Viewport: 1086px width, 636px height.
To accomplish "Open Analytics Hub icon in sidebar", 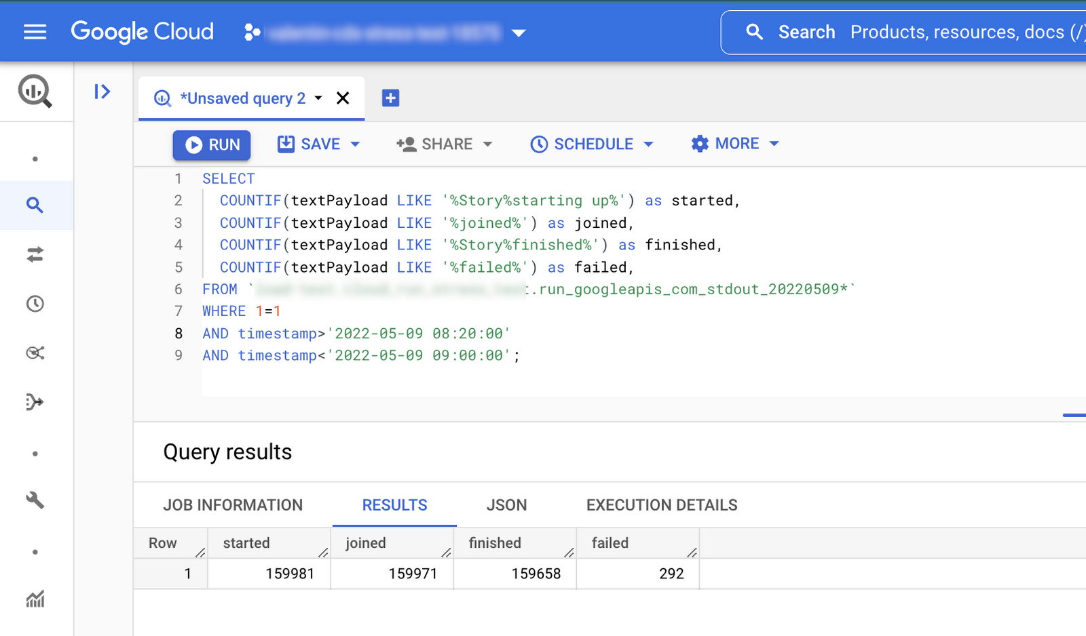I will [35, 353].
